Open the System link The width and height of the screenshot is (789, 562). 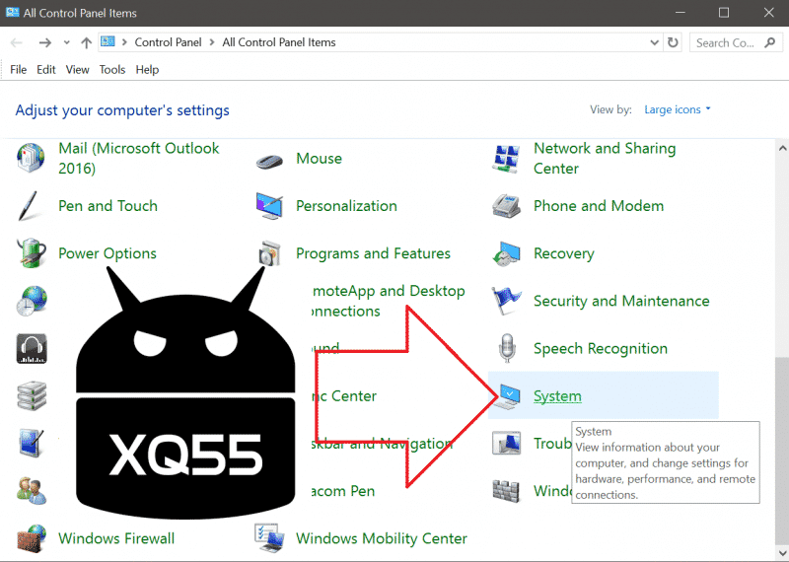coord(557,396)
